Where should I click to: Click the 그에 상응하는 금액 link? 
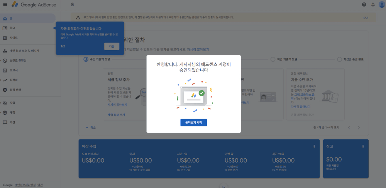pos(302,96)
